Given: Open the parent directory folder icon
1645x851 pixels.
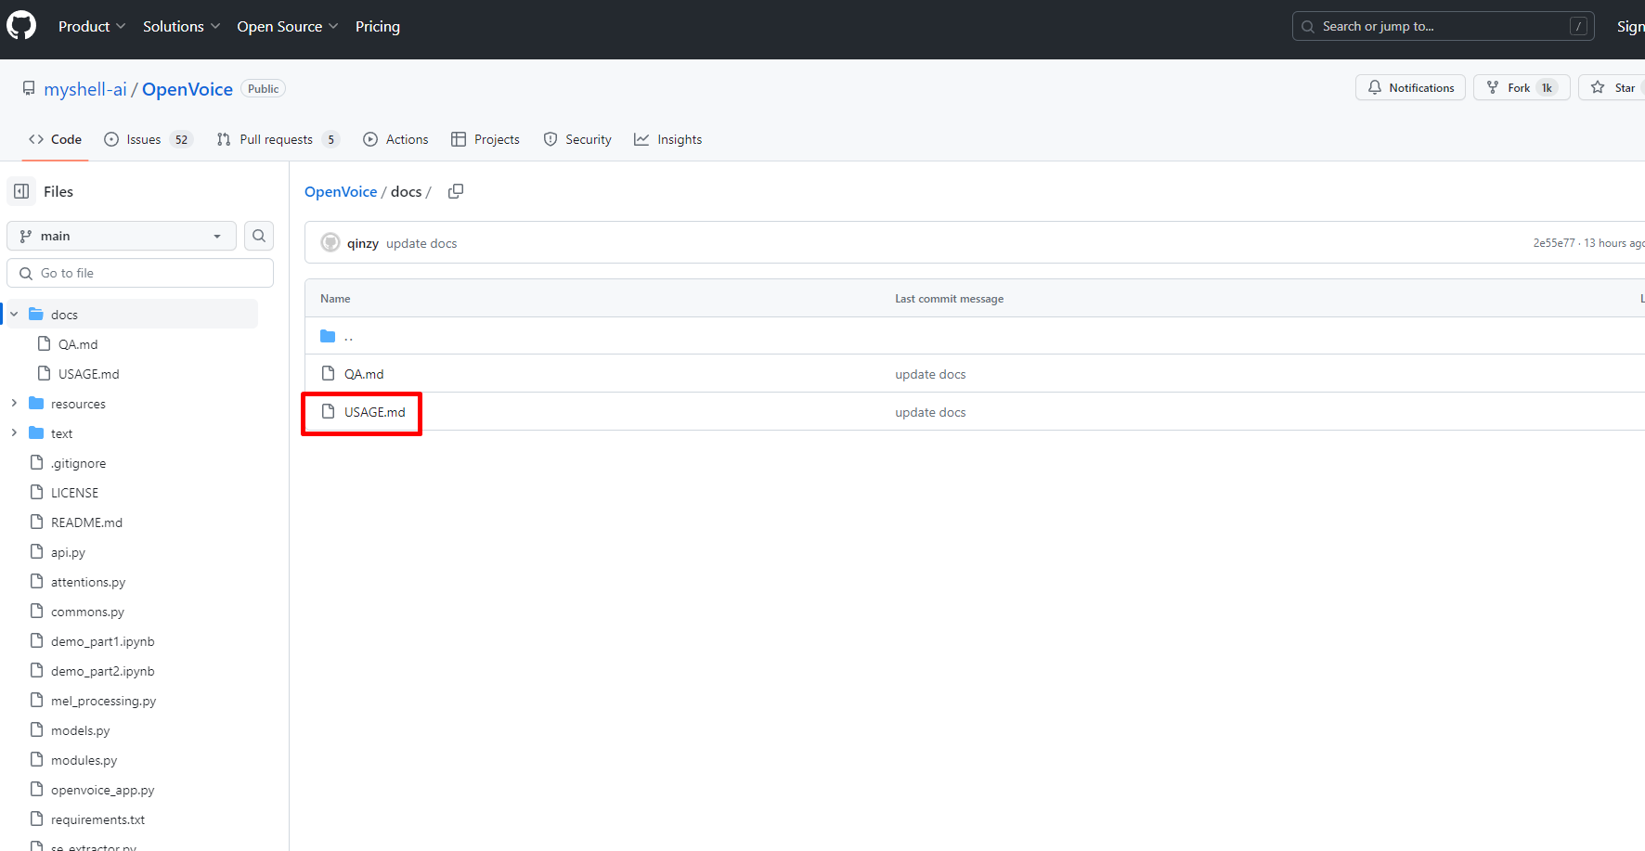Looking at the screenshot, I should point(328,336).
